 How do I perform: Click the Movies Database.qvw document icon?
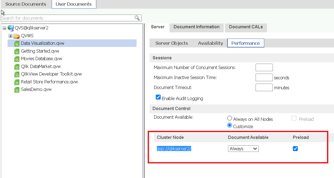17,59
